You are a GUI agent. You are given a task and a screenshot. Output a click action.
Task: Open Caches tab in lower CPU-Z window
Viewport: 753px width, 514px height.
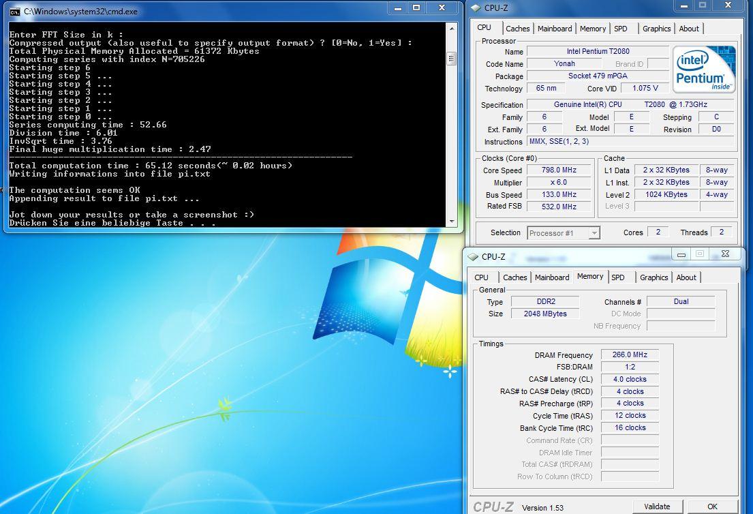coord(514,277)
